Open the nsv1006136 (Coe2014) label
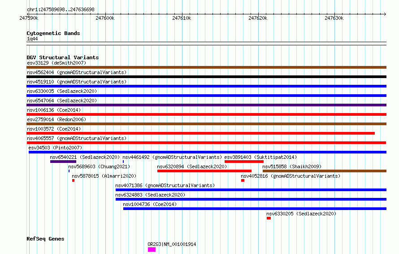The image size is (399, 254). tap(54, 110)
